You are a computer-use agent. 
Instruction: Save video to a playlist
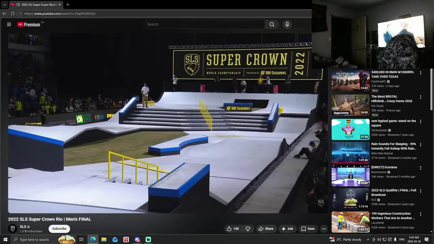308,229
